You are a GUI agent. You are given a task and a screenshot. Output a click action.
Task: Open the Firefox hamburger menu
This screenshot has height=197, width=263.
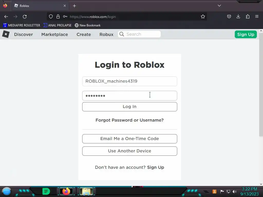click(257, 16)
